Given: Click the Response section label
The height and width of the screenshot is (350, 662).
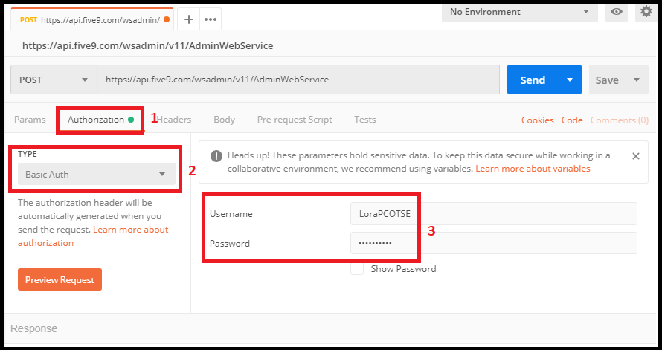Looking at the screenshot, I should coord(33,328).
